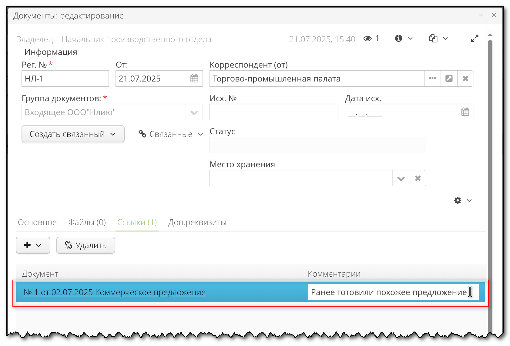
Task: Open the Создать связанный dropdown arrow
Action: tap(113, 134)
